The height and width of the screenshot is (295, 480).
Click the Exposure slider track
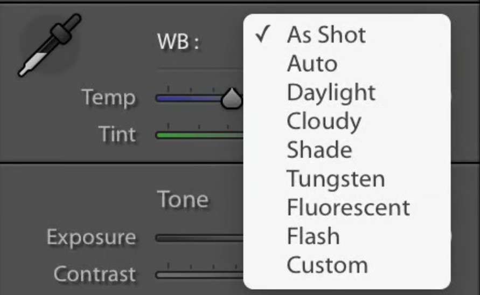[199, 237]
